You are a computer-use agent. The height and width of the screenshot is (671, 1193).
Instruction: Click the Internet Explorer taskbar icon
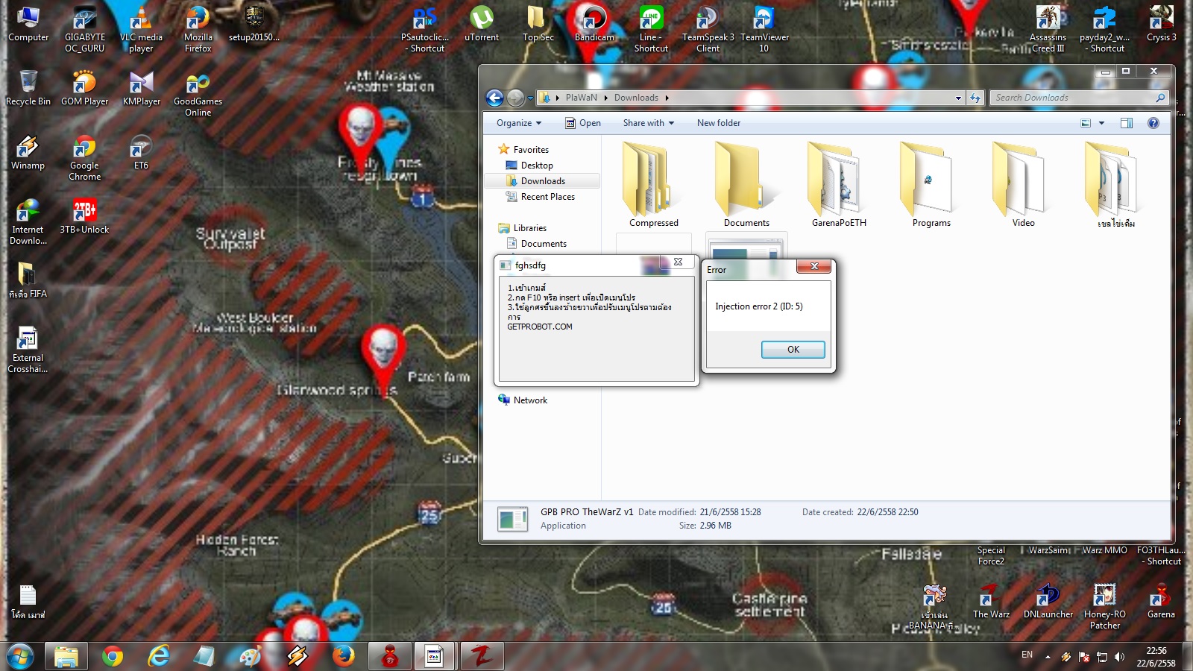pyautogui.click(x=158, y=656)
